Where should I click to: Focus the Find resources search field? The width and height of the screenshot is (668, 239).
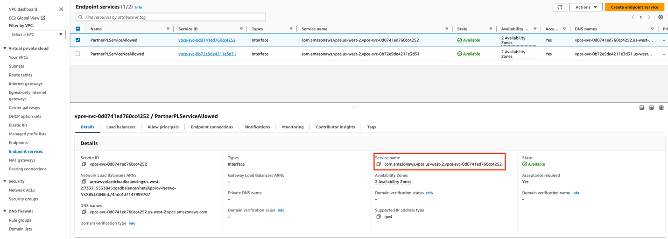tap(171, 17)
